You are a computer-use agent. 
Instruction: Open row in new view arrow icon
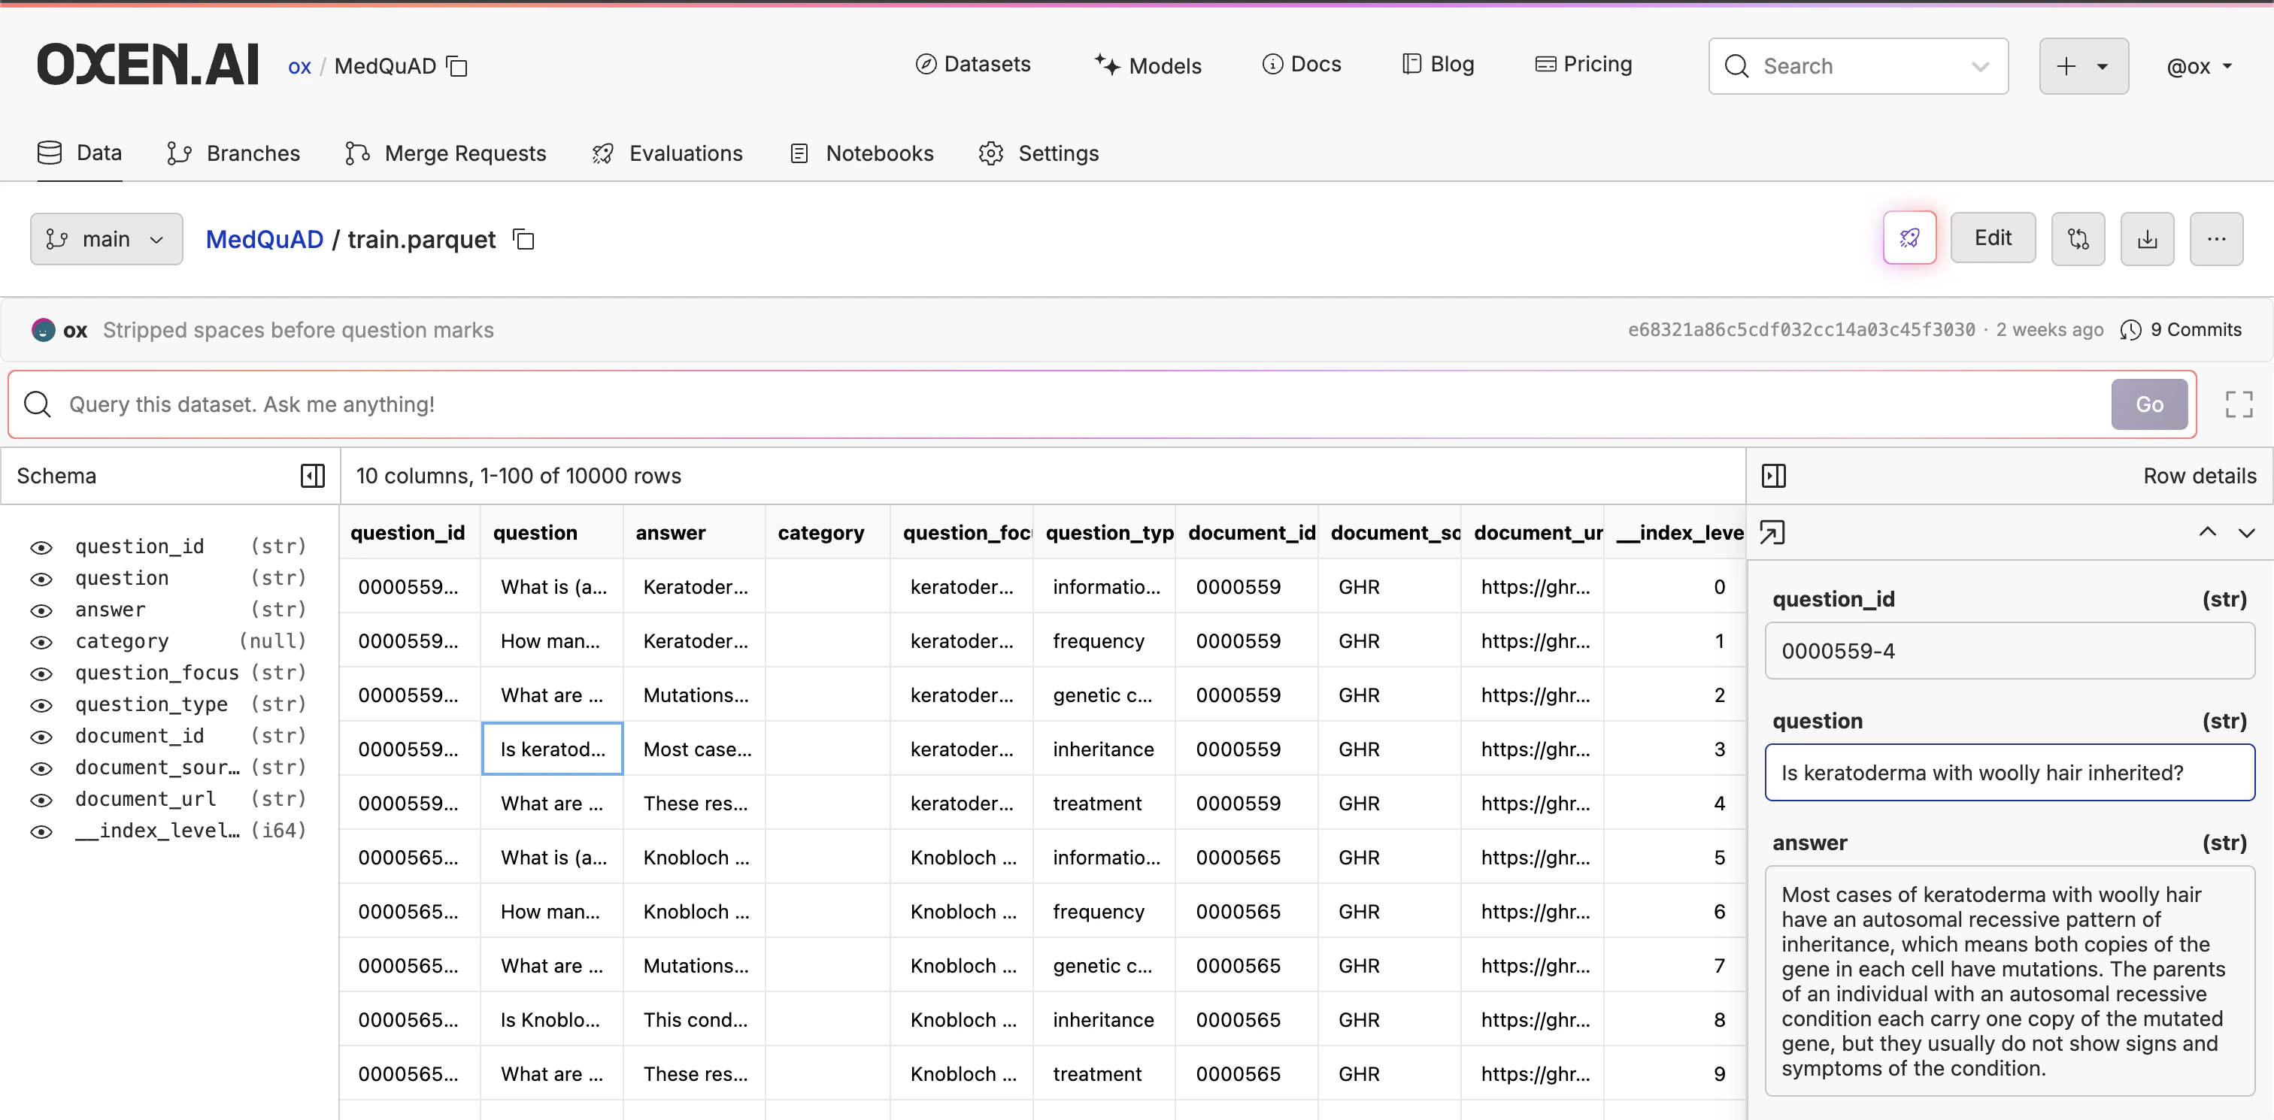point(1772,533)
